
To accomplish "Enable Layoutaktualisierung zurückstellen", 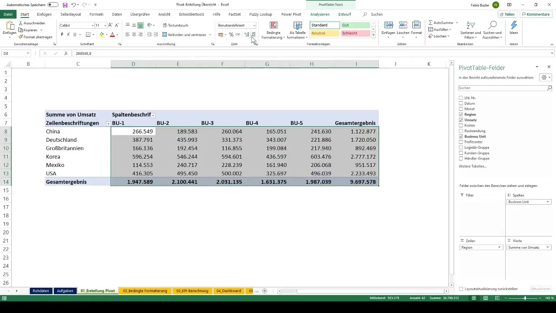I will (x=461, y=289).
